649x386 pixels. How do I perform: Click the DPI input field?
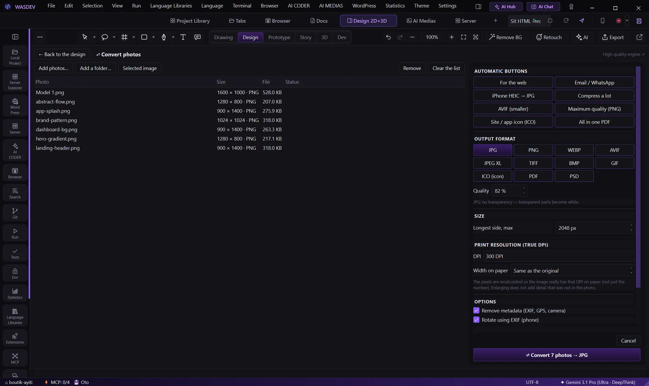(x=559, y=256)
